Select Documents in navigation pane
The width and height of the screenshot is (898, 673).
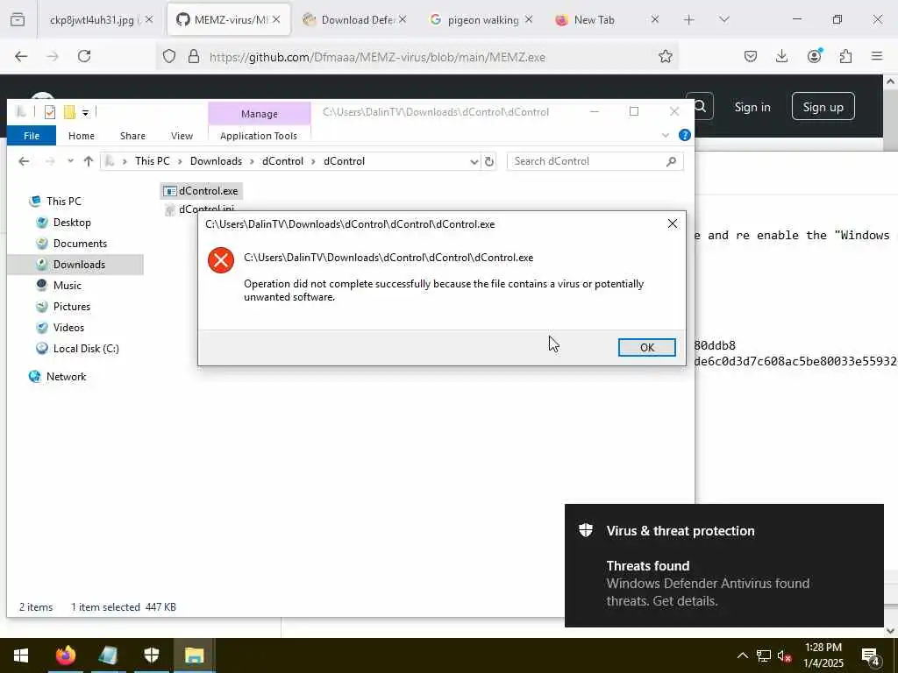point(80,244)
